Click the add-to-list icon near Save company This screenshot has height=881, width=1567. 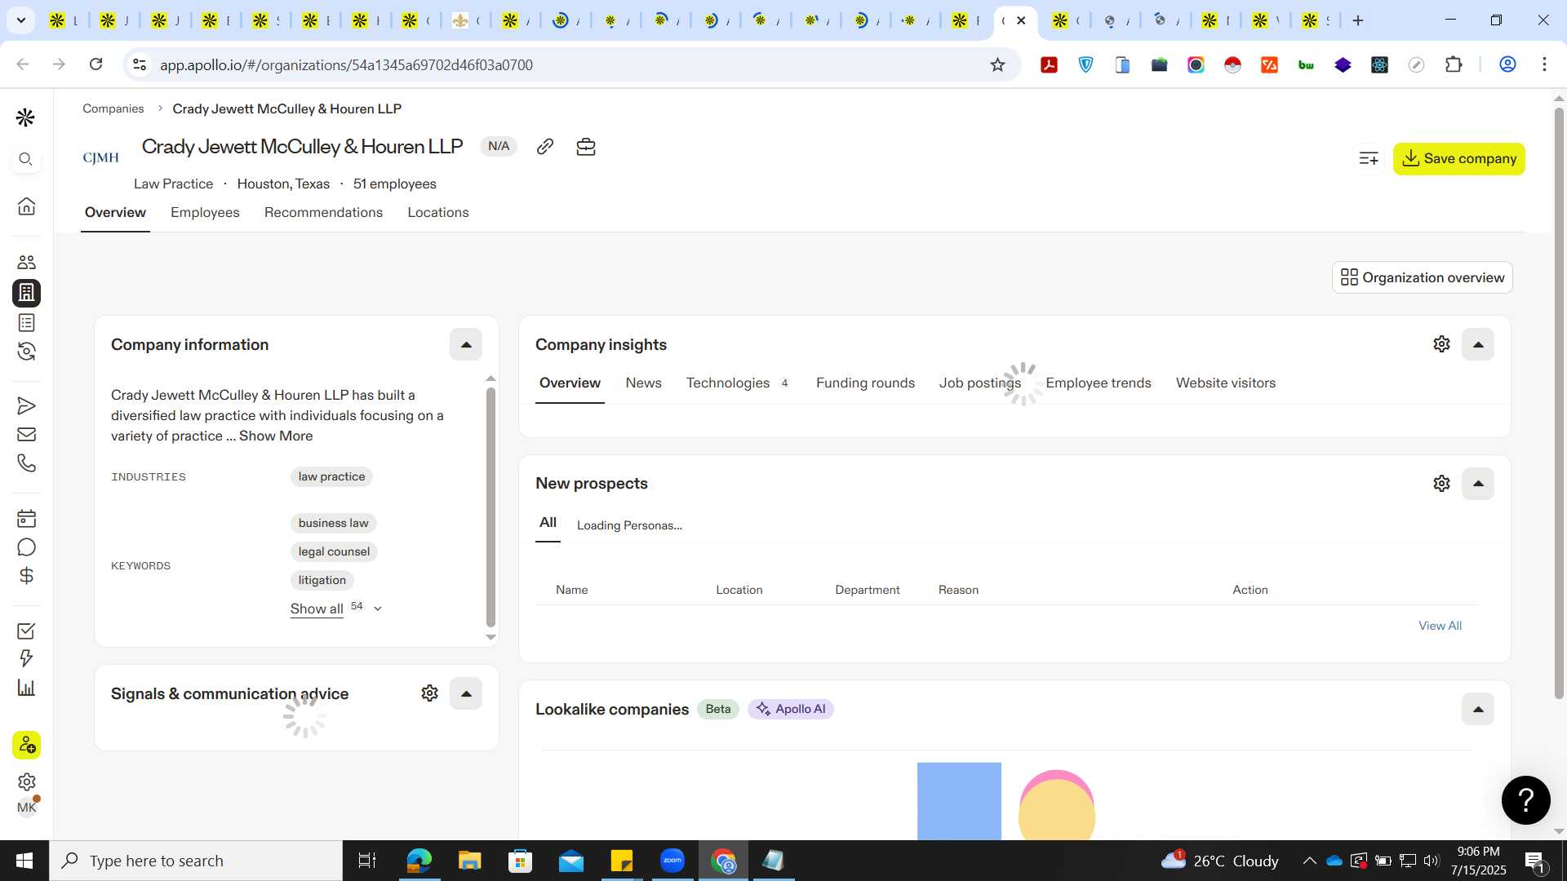click(1369, 158)
